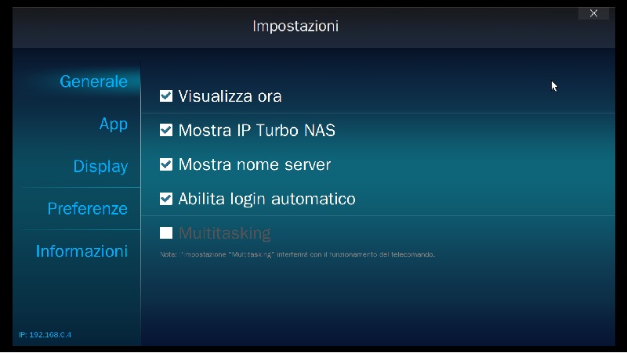
Task: Uncheck the Visualizza ora checkbox
Action: click(x=166, y=96)
